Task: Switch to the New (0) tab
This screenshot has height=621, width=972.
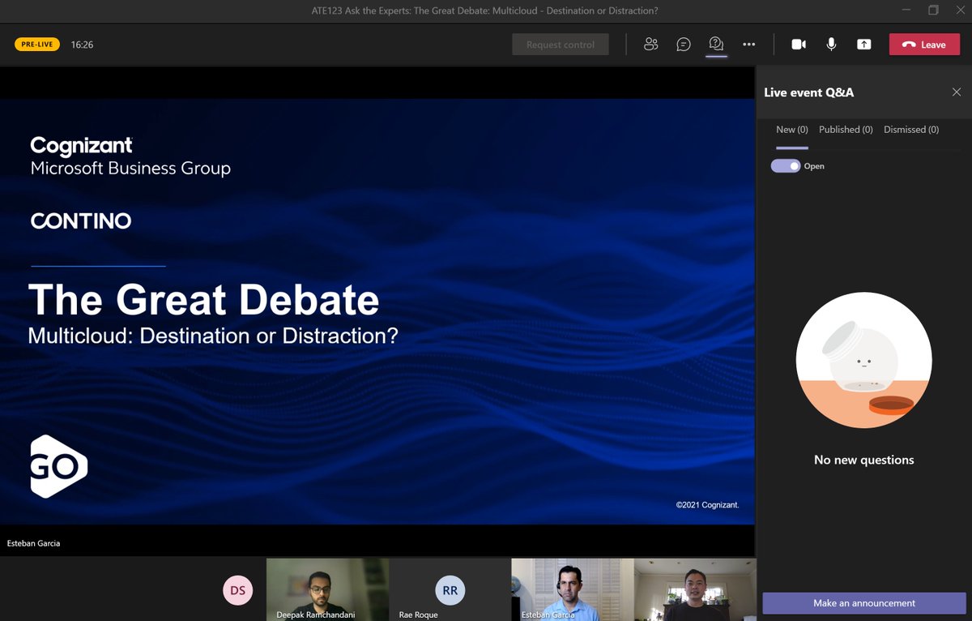Action: tap(792, 130)
